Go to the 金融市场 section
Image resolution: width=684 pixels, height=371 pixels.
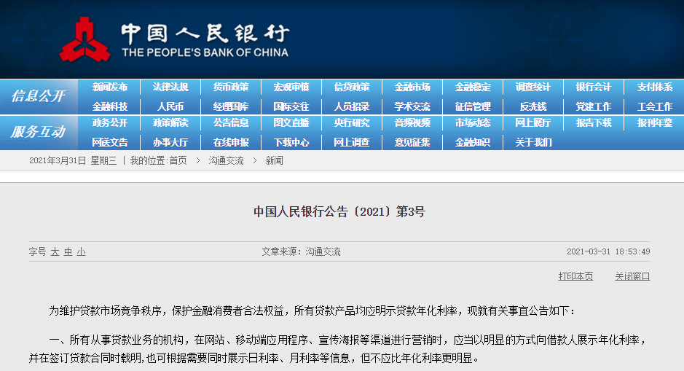pyautogui.click(x=412, y=87)
